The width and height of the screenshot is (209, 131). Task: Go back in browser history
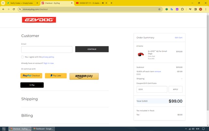[3, 9]
